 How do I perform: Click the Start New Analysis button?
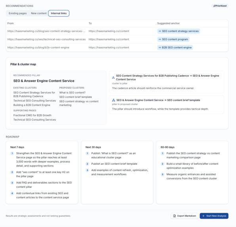tap(214, 216)
